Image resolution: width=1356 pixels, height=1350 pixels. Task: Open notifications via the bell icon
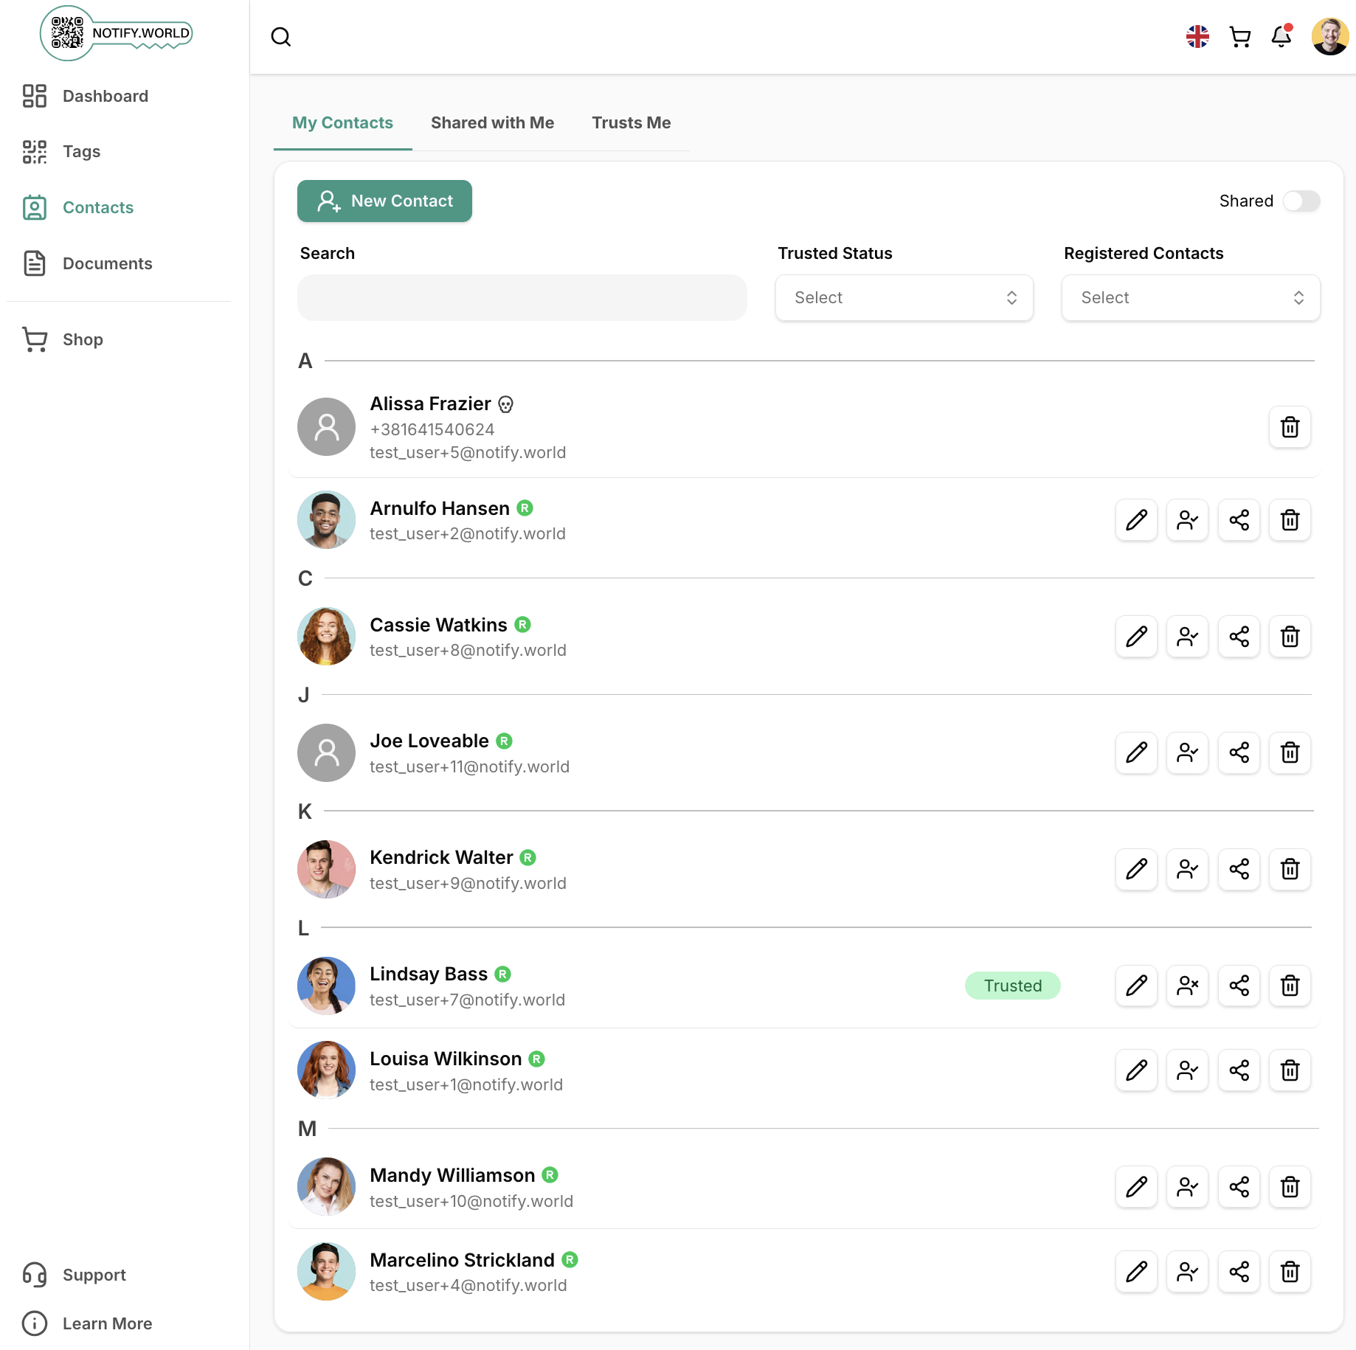point(1282,37)
